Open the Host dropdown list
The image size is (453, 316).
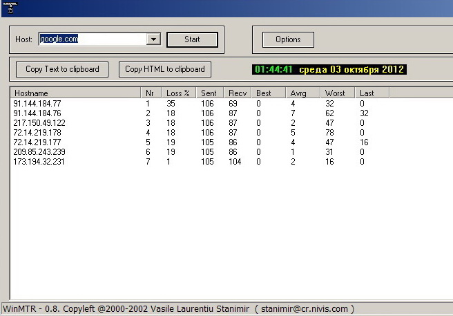pyautogui.click(x=153, y=39)
